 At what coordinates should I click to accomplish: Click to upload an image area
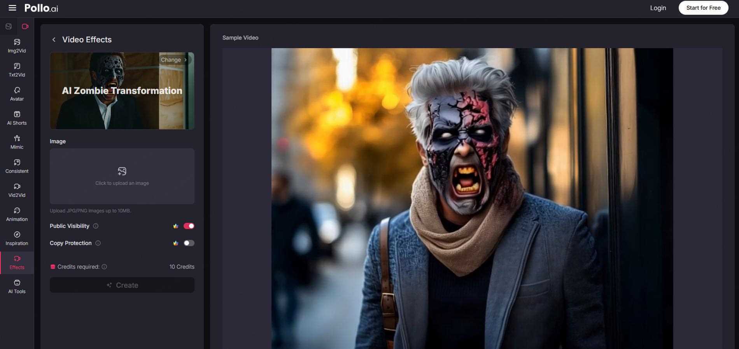tap(122, 176)
